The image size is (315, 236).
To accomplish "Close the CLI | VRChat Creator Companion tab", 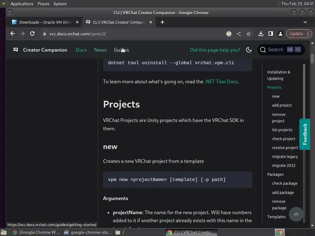I will [151, 22].
